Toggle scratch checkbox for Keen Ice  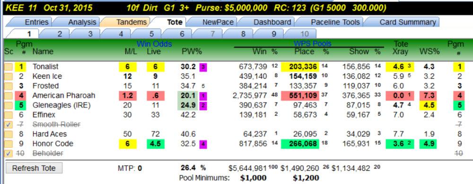coord(8,76)
